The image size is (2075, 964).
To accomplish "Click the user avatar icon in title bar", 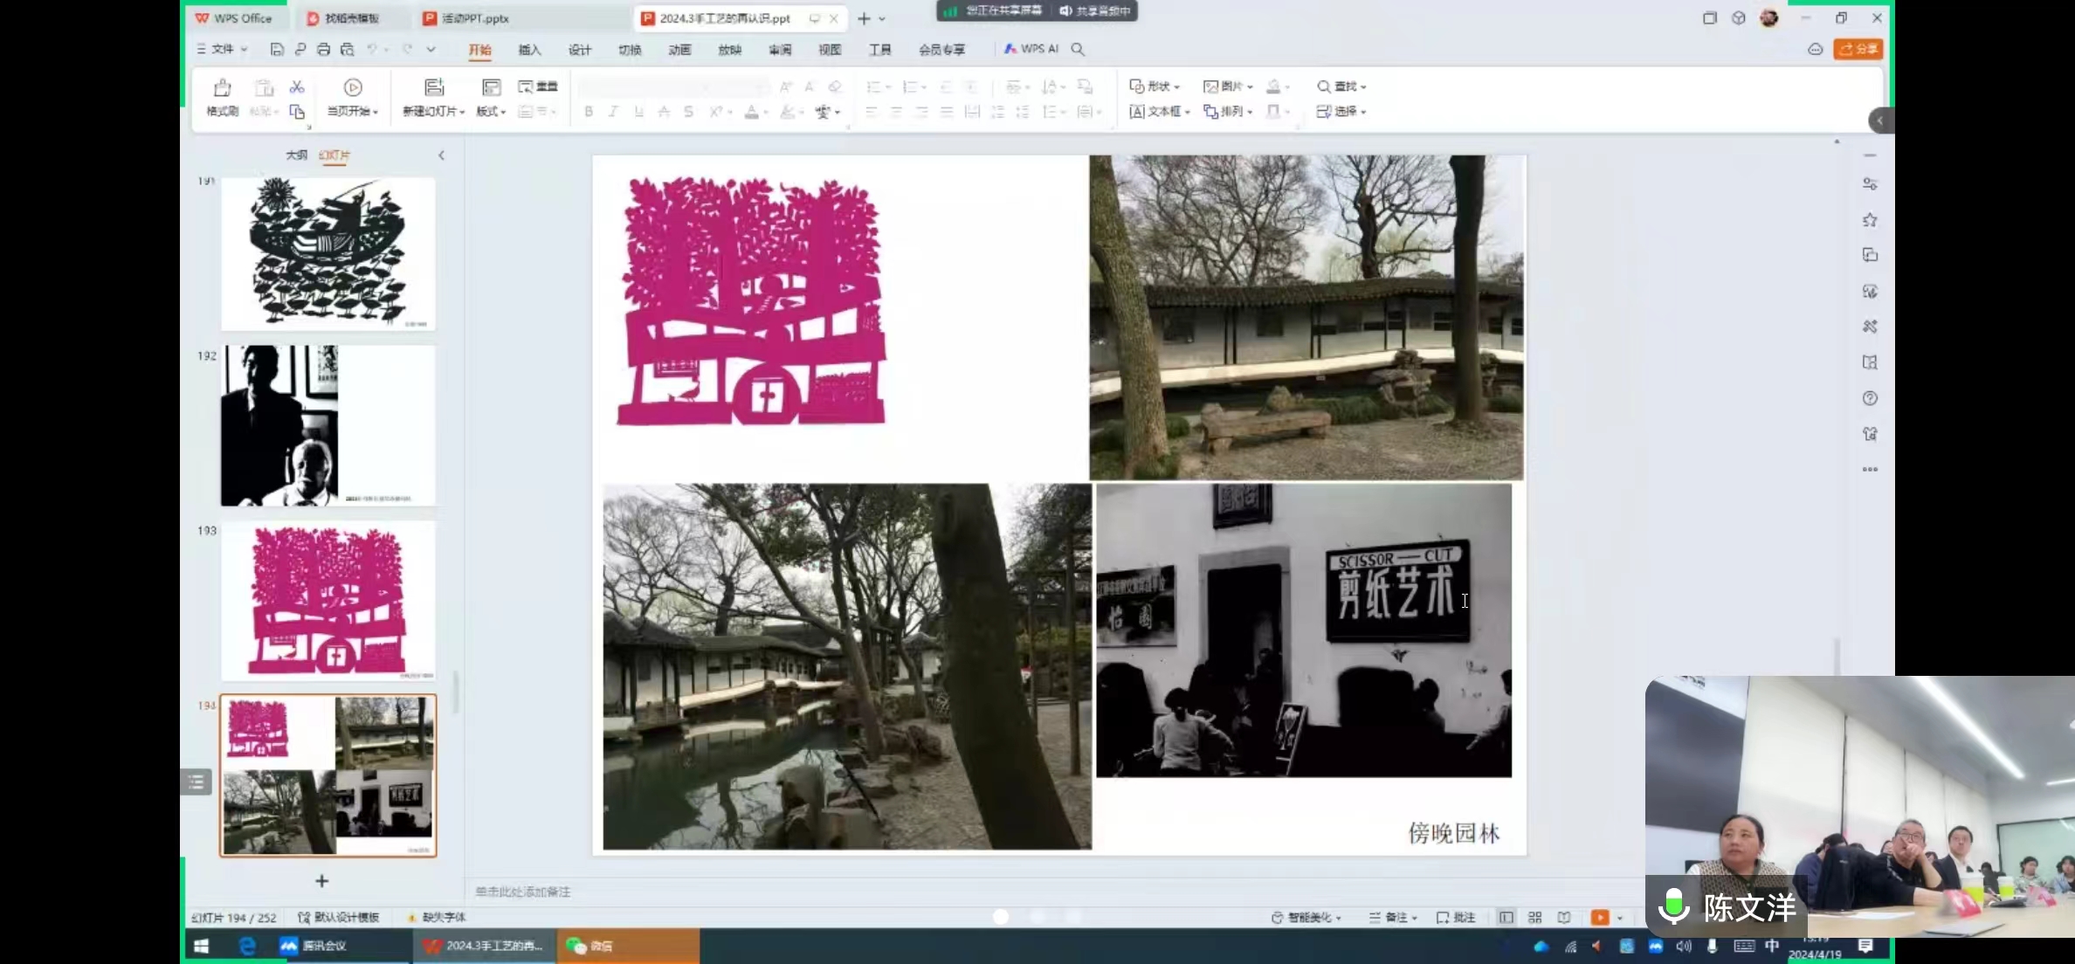I will (1769, 17).
